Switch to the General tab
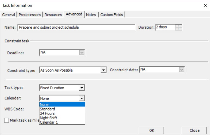Screen dimensions: 210x135 click(9, 15)
